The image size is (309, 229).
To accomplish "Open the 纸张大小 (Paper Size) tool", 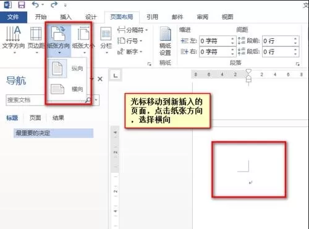I will pyautogui.click(x=83, y=40).
